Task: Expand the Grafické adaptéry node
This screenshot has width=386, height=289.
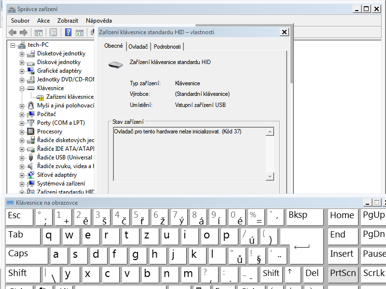Action: click(22, 71)
